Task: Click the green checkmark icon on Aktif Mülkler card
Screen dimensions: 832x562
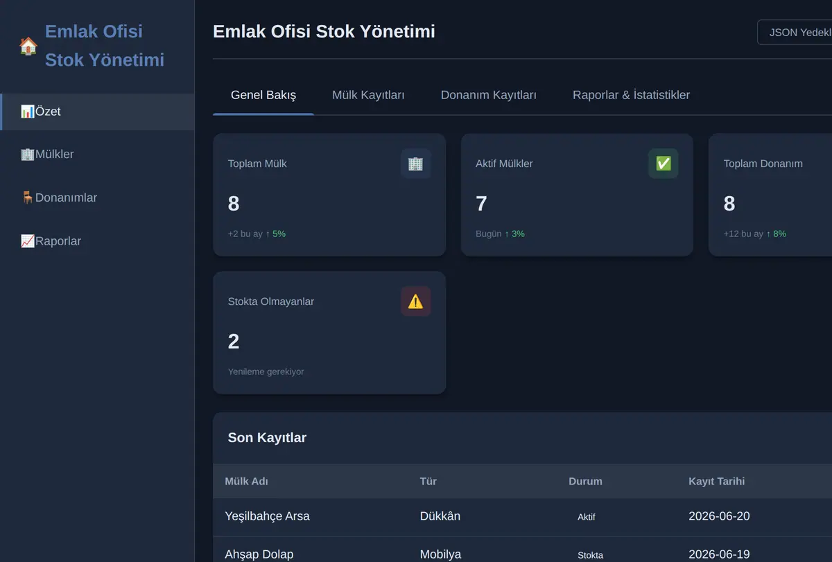Action: [664, 164]
